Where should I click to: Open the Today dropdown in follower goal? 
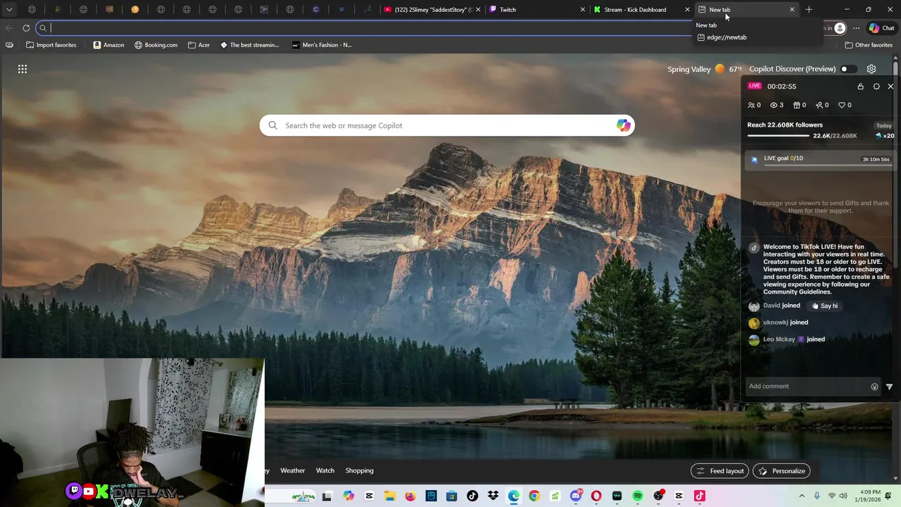(883, 125)
